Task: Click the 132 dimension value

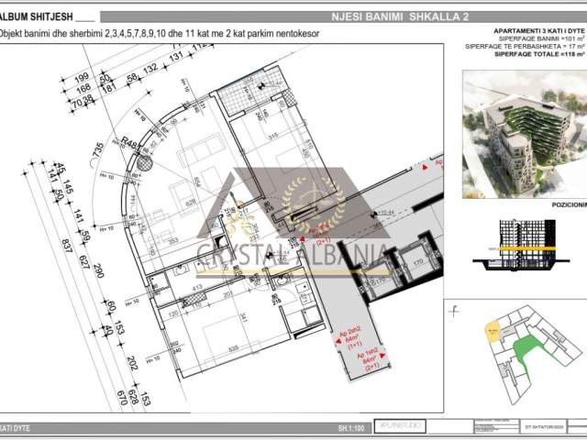Action: 150,69
